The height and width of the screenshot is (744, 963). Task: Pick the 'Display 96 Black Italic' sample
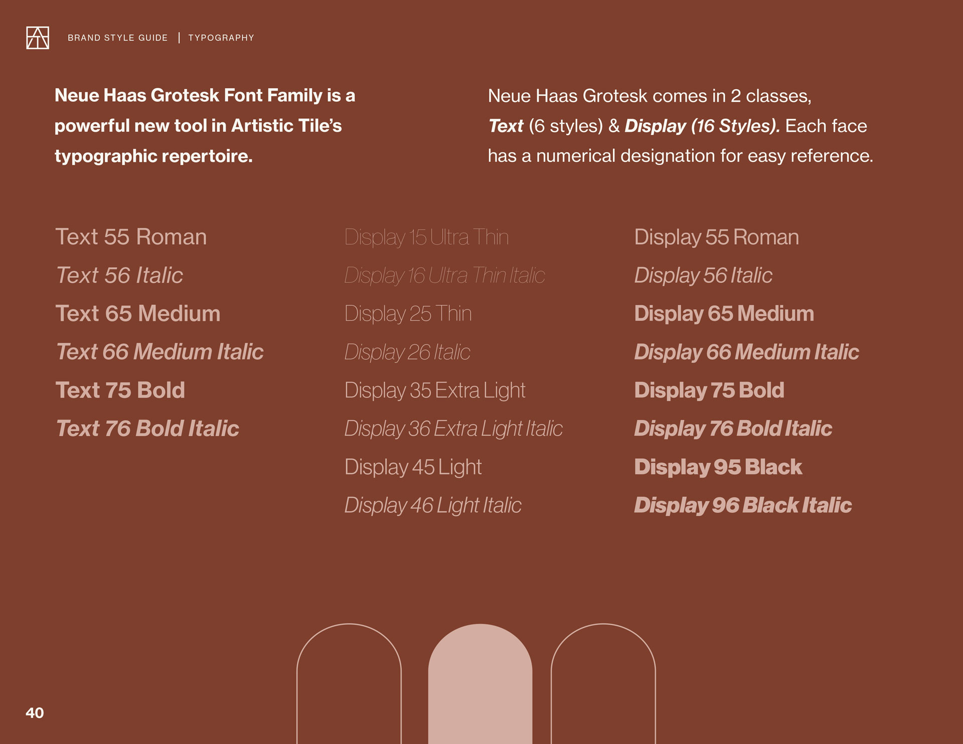[743, 505]
